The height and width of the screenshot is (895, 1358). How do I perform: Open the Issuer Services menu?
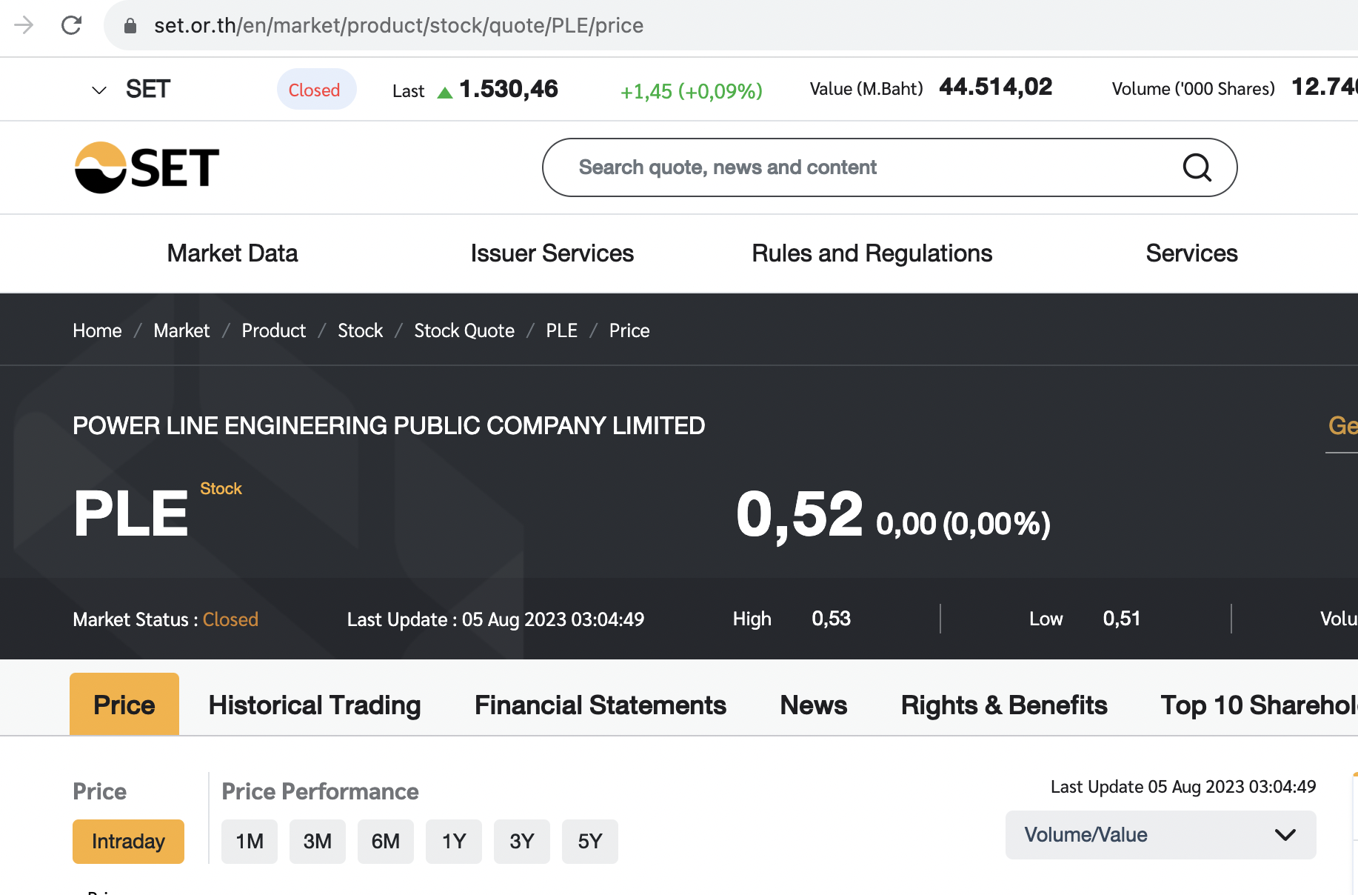click(552, 253)
